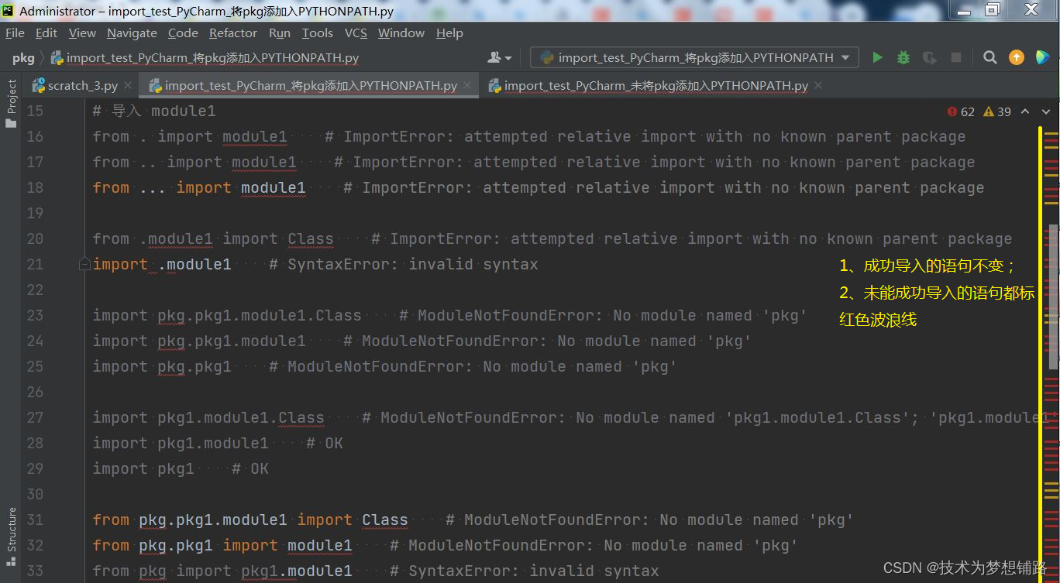Open the Window menu
Viewport: 1060px width, 583px height.
point(401,33)
